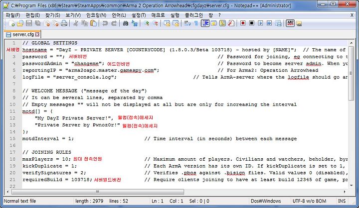
Task: Open the 보기(V) menu
Action: coord(73,15)
